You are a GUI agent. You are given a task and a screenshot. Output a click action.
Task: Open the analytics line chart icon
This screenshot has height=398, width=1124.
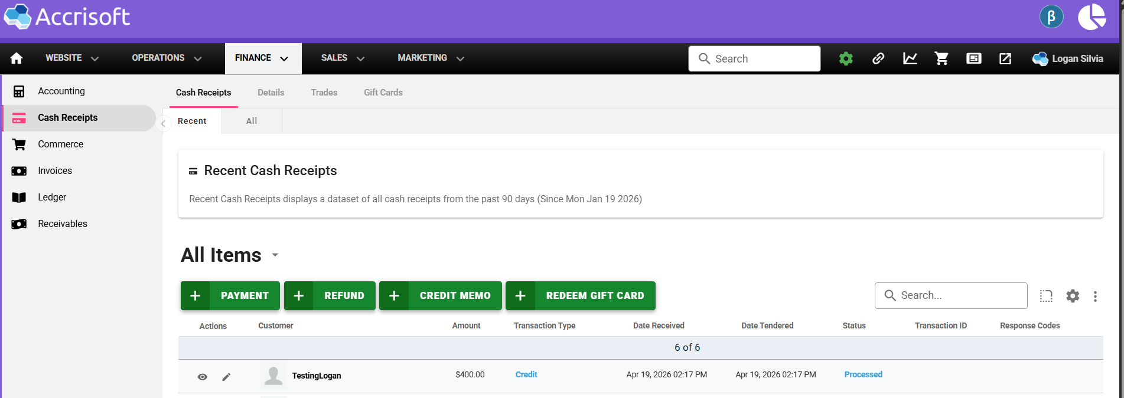(x=910, y=58)
